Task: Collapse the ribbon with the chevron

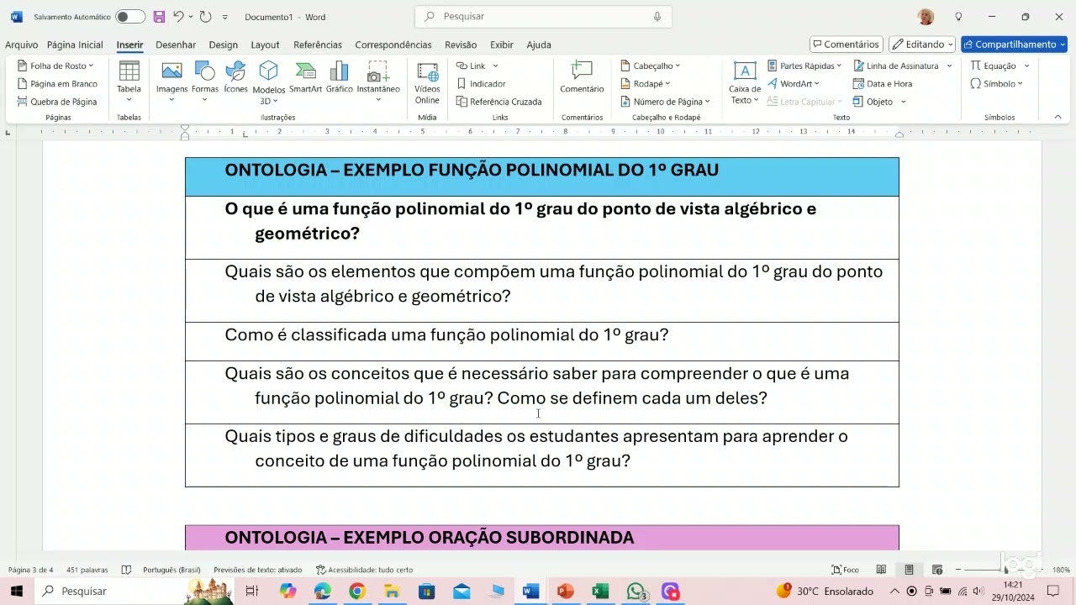Action: point(1058,118)
